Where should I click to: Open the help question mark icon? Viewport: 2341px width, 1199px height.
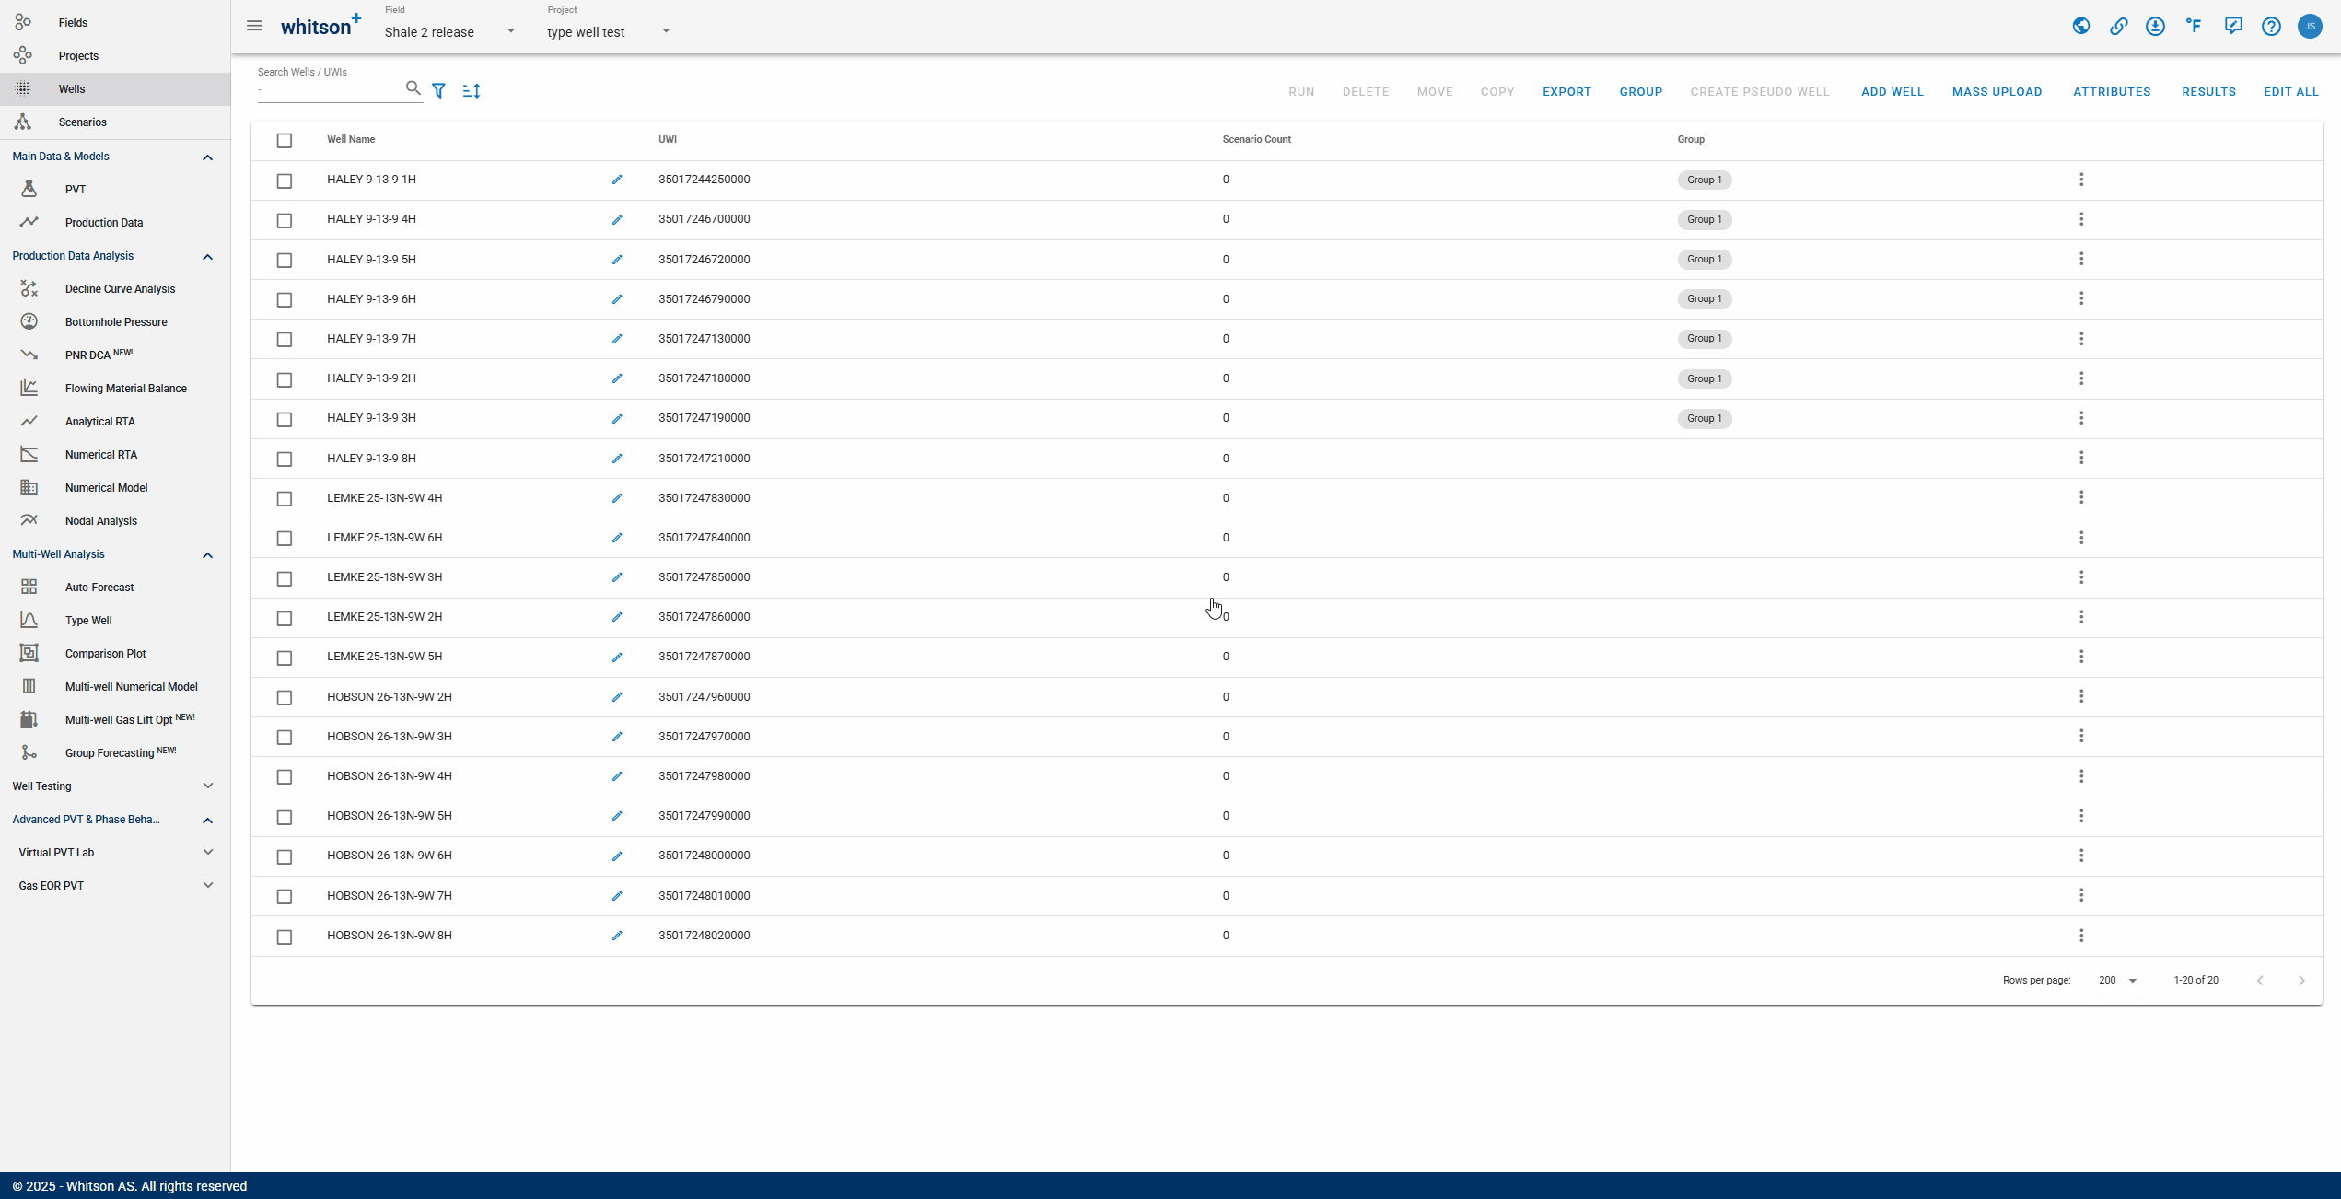pos(2271,26)
